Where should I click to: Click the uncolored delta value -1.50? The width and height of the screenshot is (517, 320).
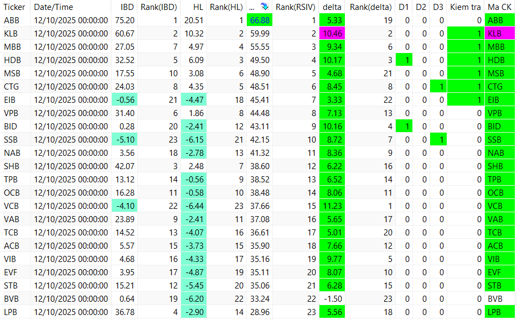333,298
